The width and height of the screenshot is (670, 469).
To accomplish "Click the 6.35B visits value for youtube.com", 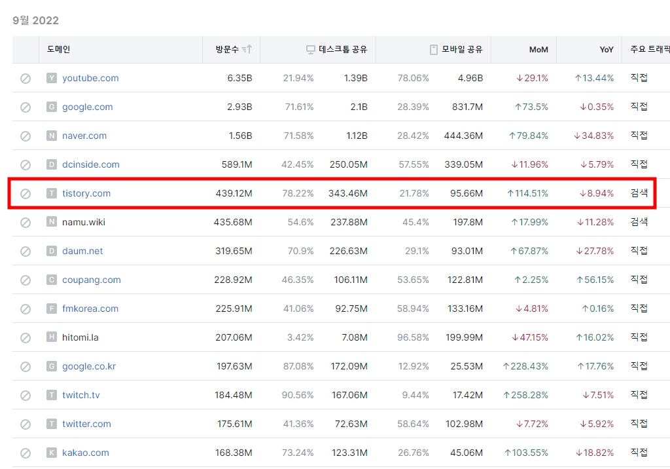I will pos(239,78).
